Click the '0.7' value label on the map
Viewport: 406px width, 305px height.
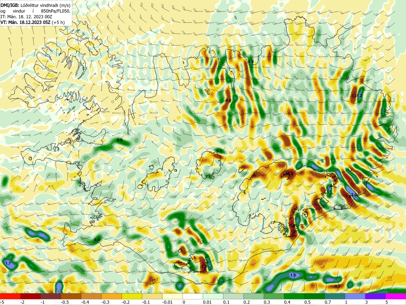point(219,151)
